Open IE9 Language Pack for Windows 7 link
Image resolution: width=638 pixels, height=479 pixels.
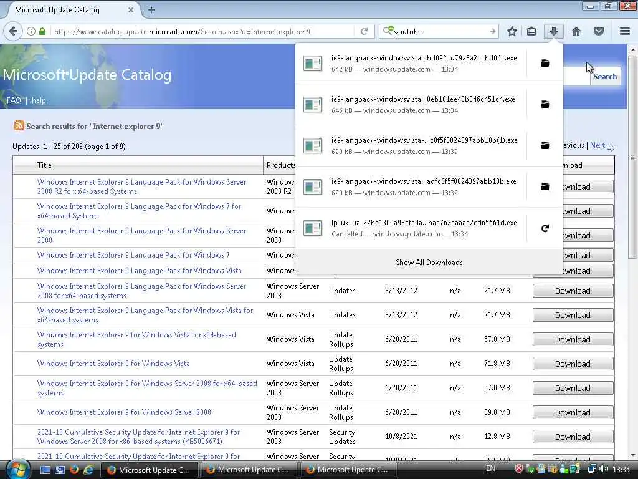[133, 255]
